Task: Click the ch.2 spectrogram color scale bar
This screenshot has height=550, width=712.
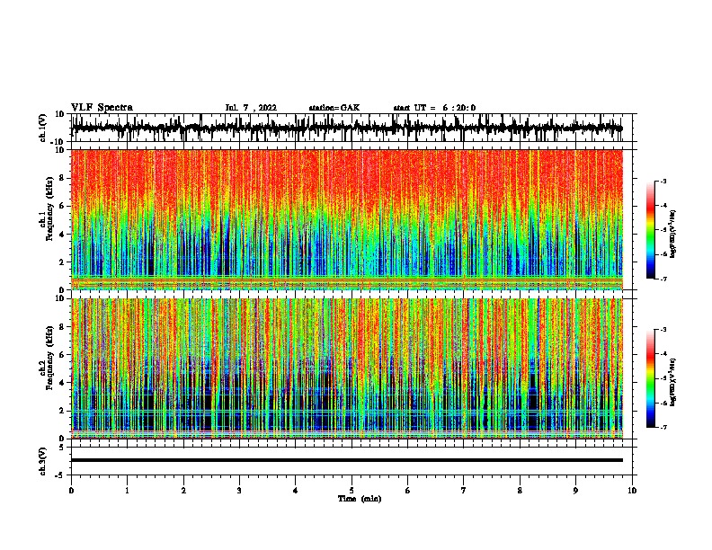Action: [650, 378]
